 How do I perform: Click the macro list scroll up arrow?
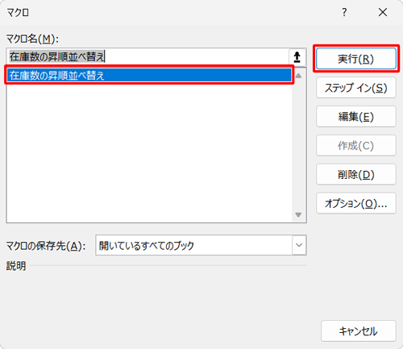[298, 76]
